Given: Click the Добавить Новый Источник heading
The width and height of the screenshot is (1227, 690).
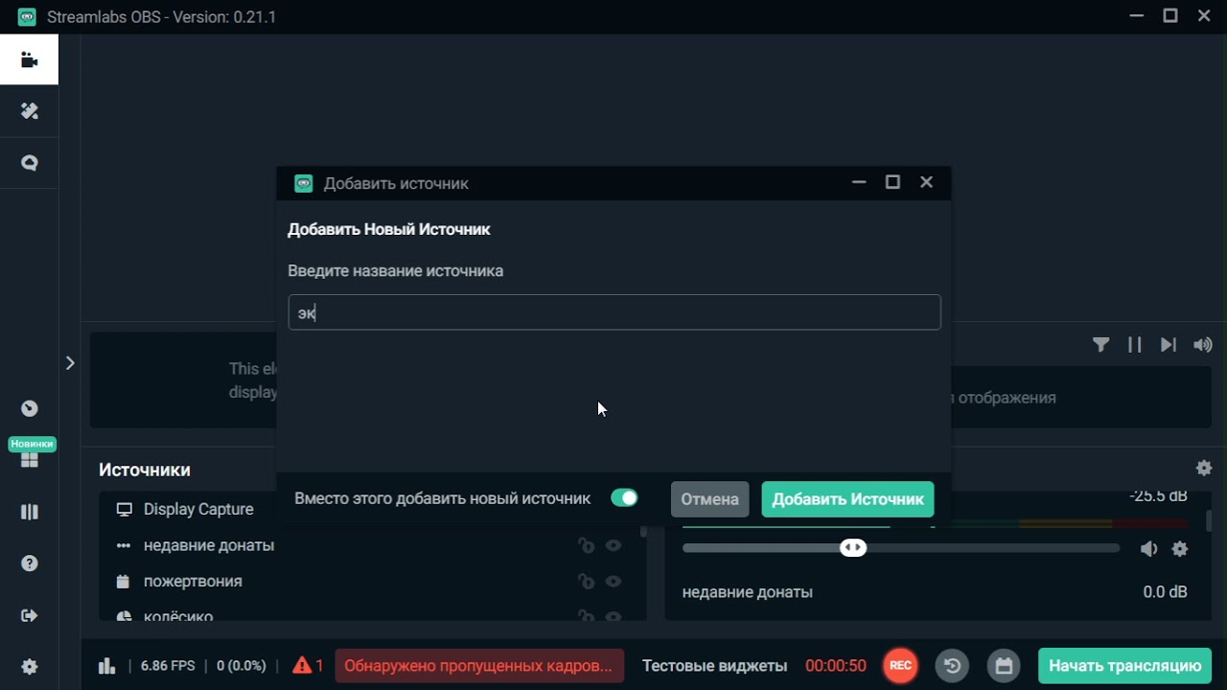Looking at the screenshot, I should [x=389, y=230].
